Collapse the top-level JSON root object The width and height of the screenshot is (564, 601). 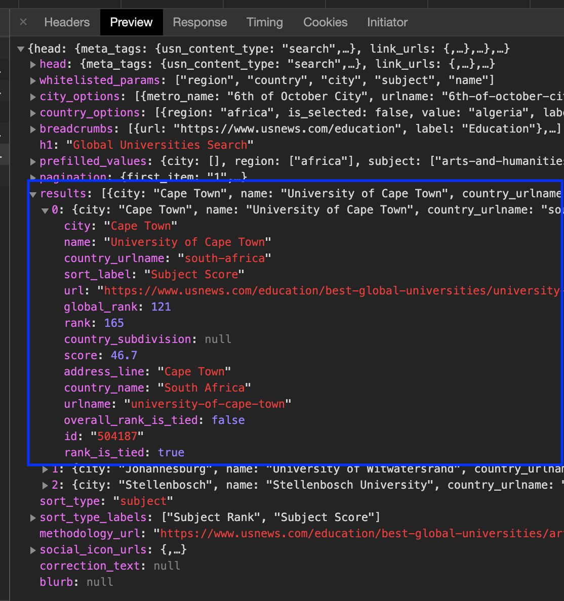tap(20, 49)
